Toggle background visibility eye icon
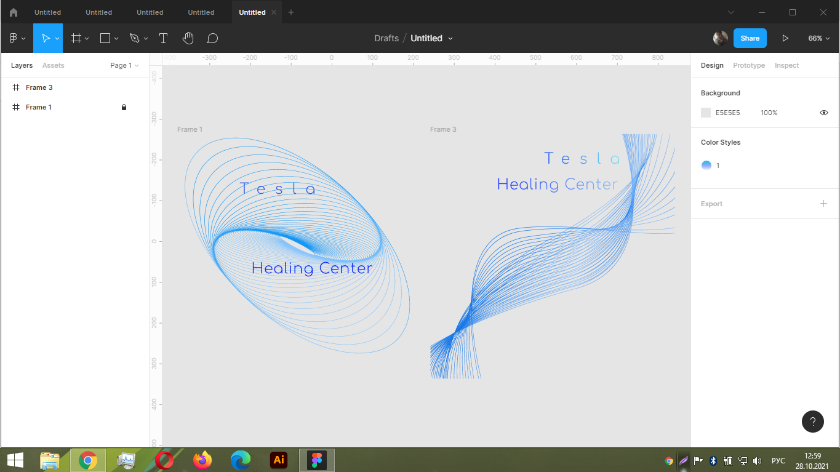Viewport: 840px width, 472px height. [824, 113]
